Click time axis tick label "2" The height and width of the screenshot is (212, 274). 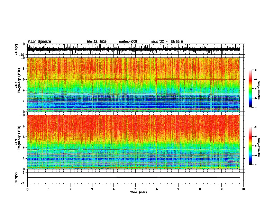coord(71,189)
